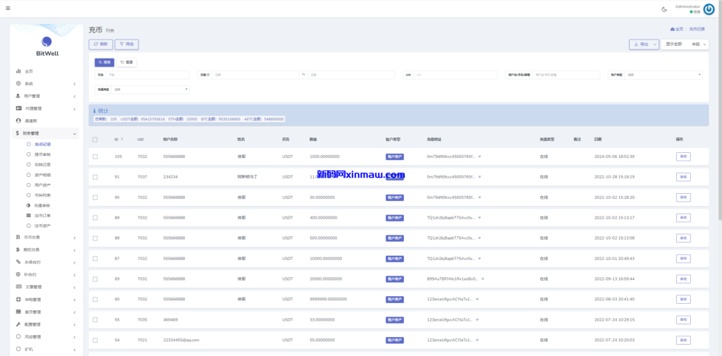Click the 导出 export download button
The image size is (722, 356).
tap(641, 44)
